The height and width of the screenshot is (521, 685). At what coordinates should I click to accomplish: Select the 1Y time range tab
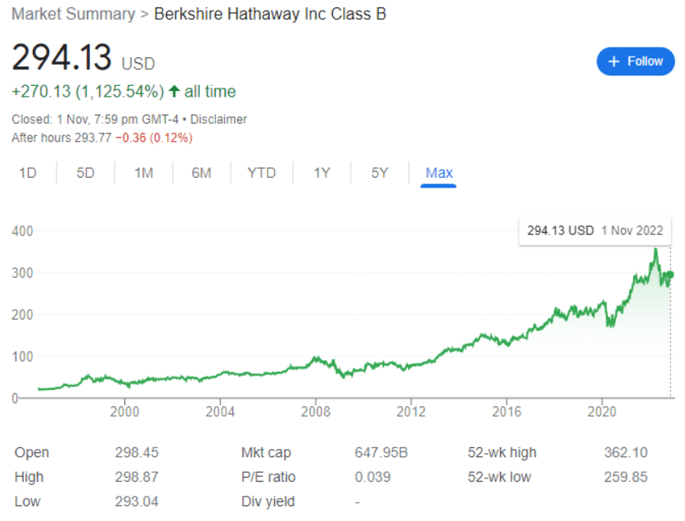[322, 173]
